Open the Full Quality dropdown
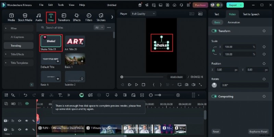This screenshot has height=137, width=274. pyautogui.click(x=144, y=13)
